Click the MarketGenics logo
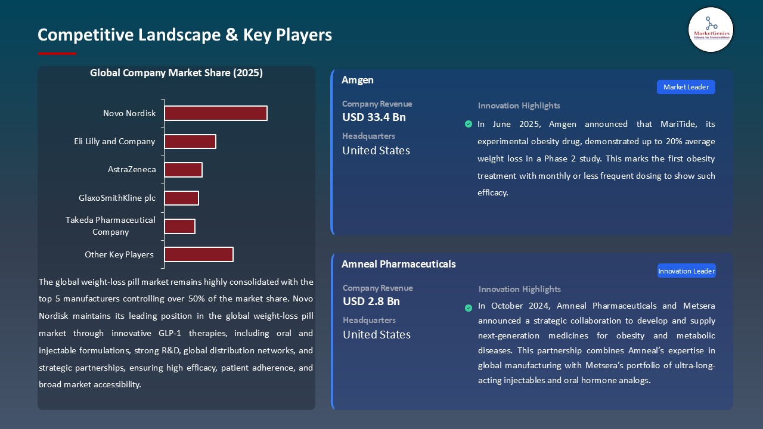763x429 pixels. point(711,29)
